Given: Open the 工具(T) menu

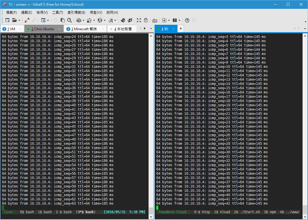Looking at the screenshot, I should (x=57, y=13).
